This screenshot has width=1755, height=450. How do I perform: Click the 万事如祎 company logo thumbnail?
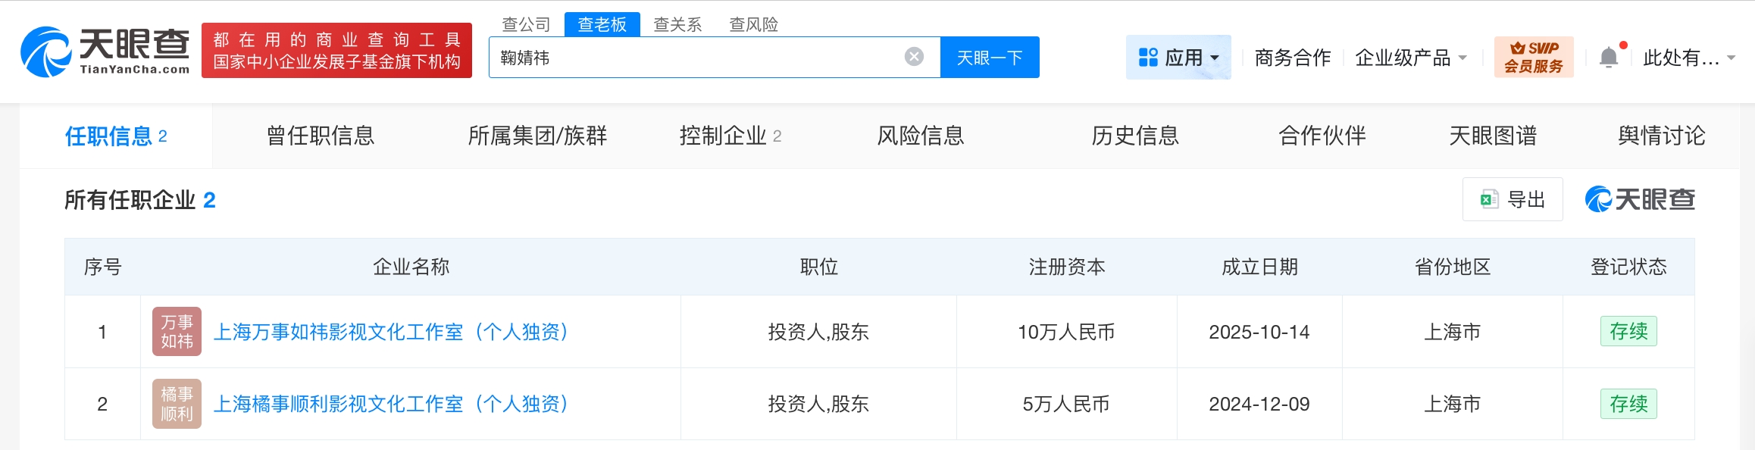click(177, 332)
